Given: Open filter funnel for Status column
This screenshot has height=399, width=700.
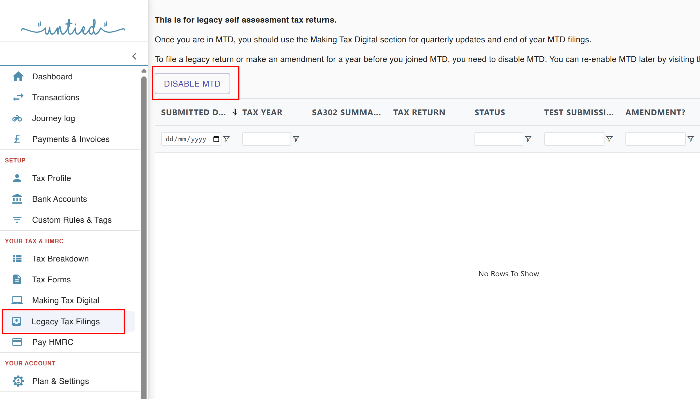Looking at the screenshot, I should pyautogui.click(x=528, y=139).
